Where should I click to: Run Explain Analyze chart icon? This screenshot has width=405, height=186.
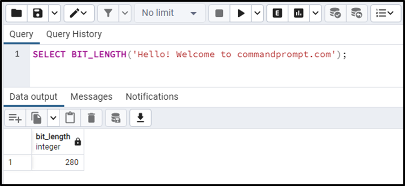pos(299,13)
